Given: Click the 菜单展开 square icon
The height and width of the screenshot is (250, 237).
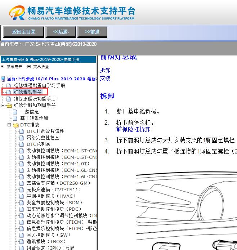Looking at the screenshot, I should pyautogui.click(x=2, y=67).
